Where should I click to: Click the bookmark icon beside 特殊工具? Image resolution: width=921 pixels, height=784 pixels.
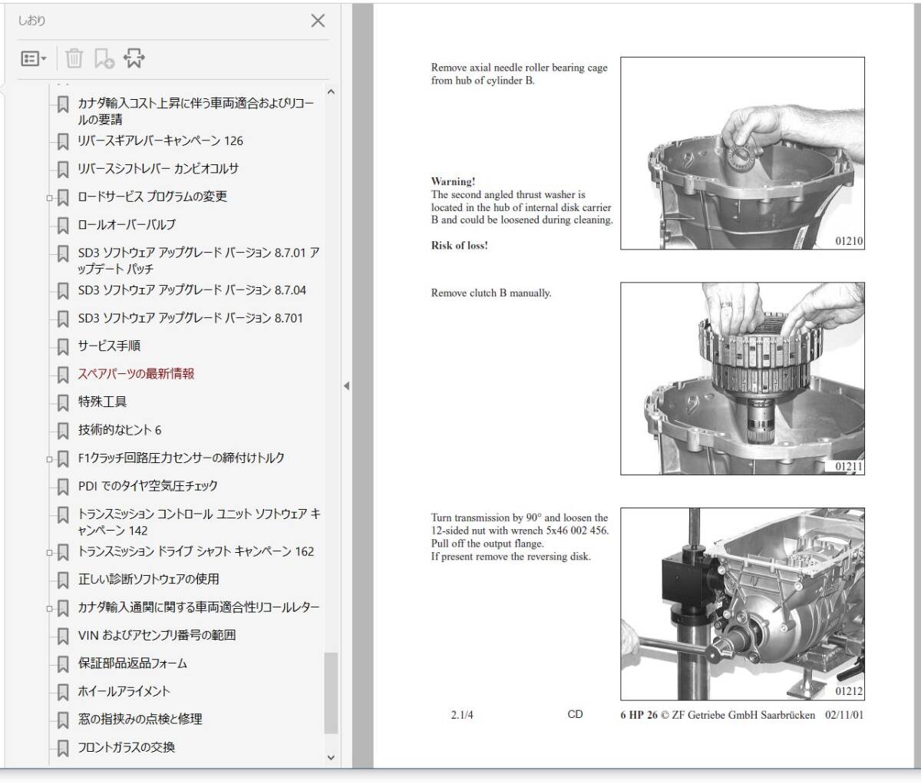pyautogui.click(x=63, y=402)
